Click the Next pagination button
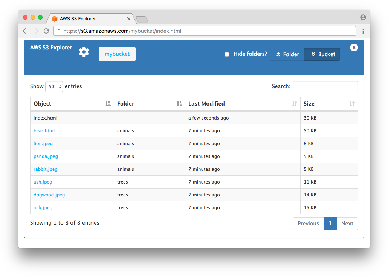Screen dimensions: 388x276 pos(347,224)
